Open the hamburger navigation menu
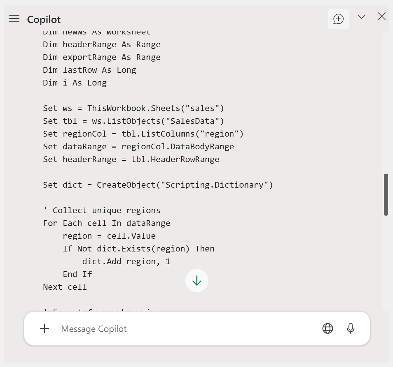This screenshot has width=393, height=367. 14,19
